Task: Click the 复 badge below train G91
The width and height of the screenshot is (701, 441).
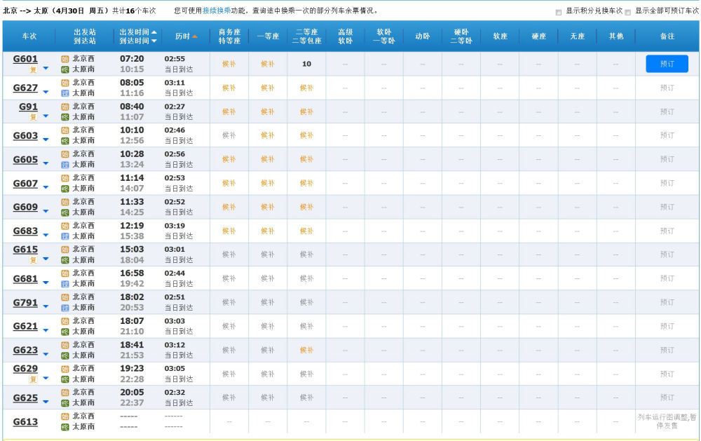Action: point(32,117)
